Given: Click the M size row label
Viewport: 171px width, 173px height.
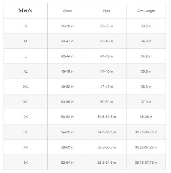Looking at the screenshot, I should coord(26,41).
